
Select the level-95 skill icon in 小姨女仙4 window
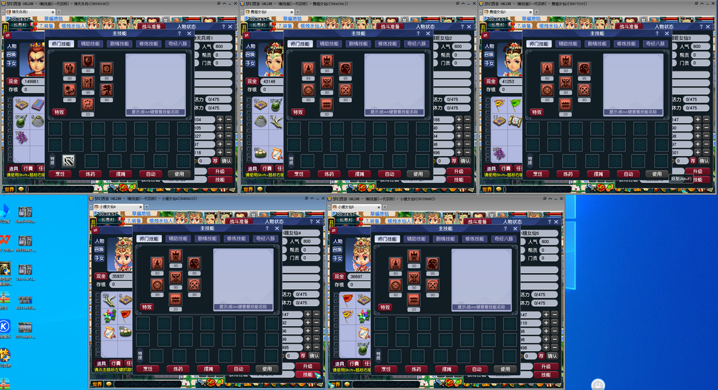(194, 264)
